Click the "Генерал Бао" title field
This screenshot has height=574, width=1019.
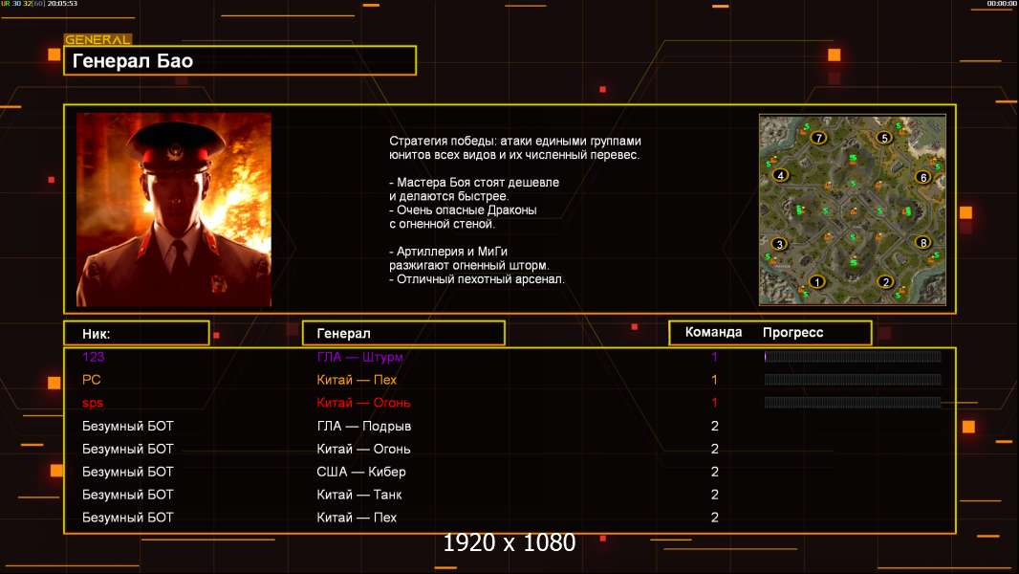pyautogui.click(x=240, y=61)
